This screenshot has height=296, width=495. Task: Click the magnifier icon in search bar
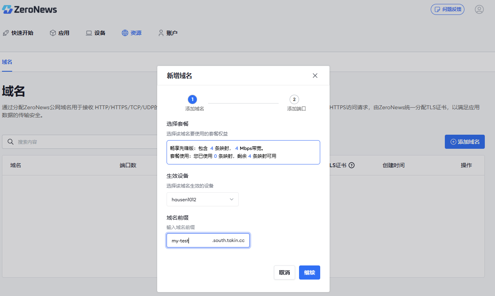(11, 142)
